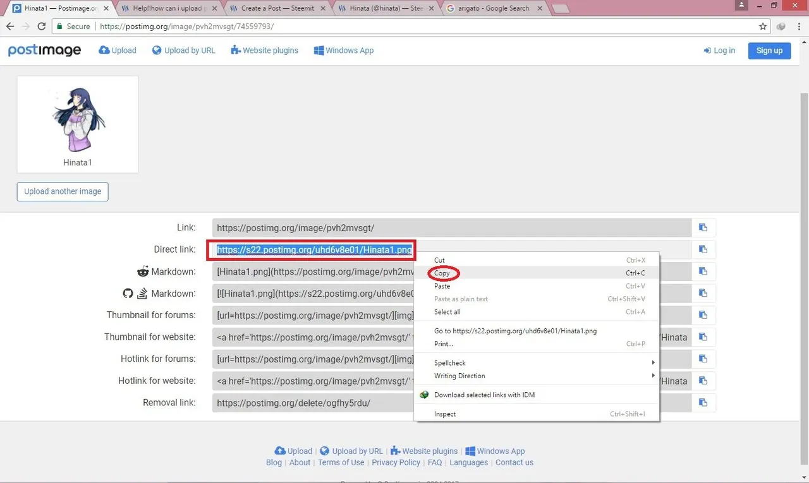Click the copy icon for Hotlink for forums
The height and width of the screenshot is (483, 809).
click(703, 359)
